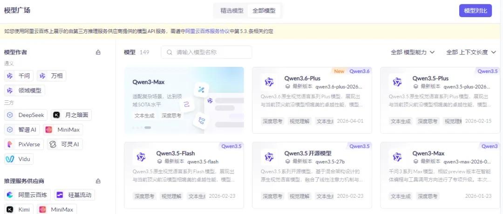The width and height of the screenshot is (503, 214).
Task: Click the Qwen3.5-Flash card logo
Action: (x=141, y=157)
